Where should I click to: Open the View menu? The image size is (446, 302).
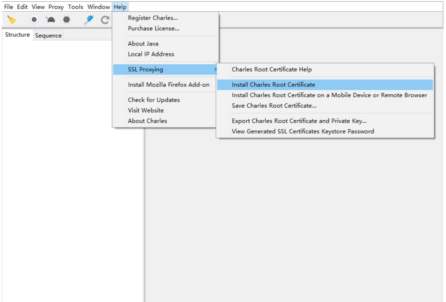pos(38,7)
